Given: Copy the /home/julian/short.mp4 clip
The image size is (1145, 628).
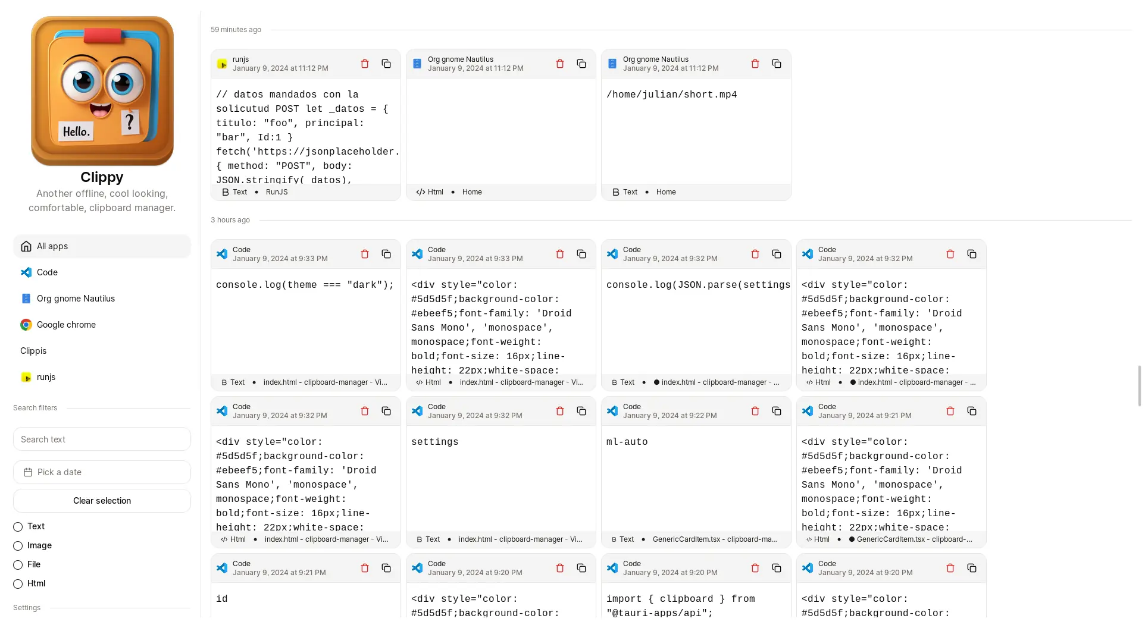Looking at the screenshot, I should 777,64.
